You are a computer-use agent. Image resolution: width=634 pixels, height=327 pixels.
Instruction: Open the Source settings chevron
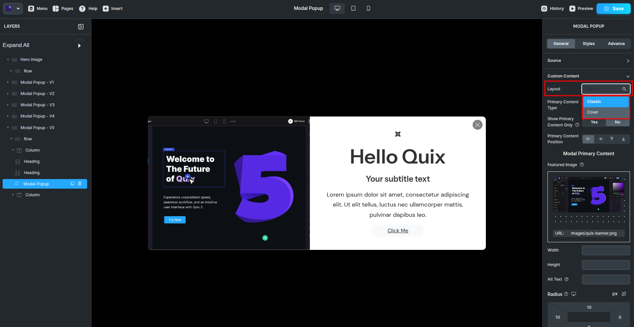[628, 61]
